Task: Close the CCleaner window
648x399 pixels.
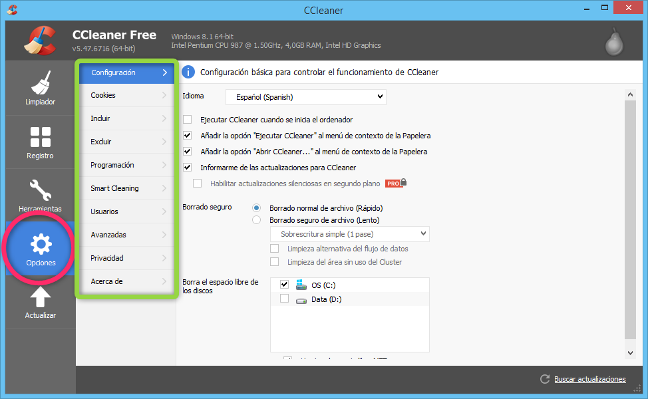Action: click(x=628, y=8)
